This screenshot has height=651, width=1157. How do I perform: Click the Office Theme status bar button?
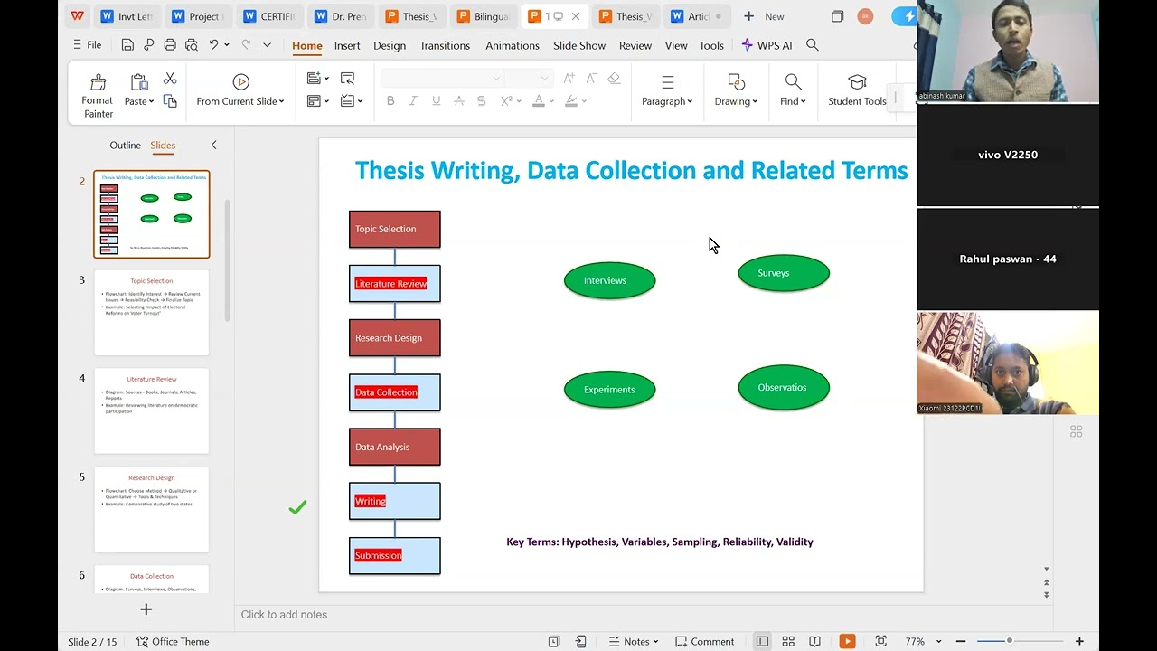coord(173,642)
